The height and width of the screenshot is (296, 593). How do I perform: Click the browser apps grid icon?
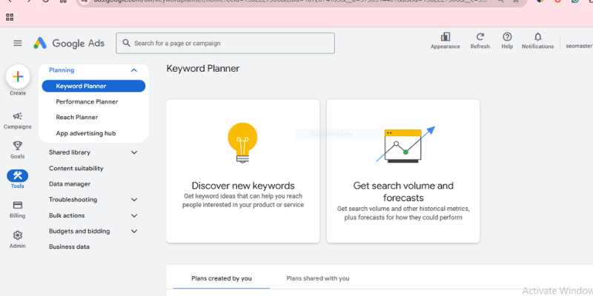tap(10, 17)
